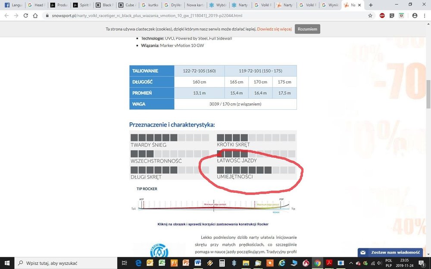
Task: Bookmark this page with the star icon
Action: coord(370,15)
